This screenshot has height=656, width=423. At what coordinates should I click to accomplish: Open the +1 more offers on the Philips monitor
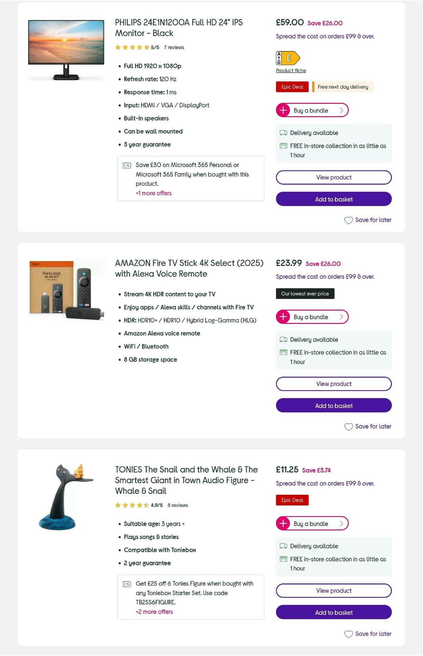pos(154,193)
